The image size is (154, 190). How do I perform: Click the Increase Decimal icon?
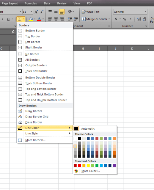139,19
